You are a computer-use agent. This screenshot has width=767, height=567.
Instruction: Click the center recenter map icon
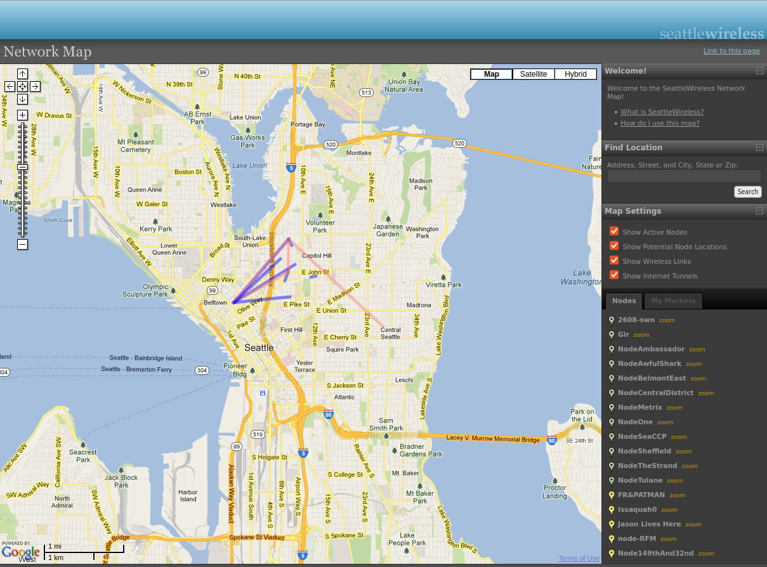click(x=22, y=86)
